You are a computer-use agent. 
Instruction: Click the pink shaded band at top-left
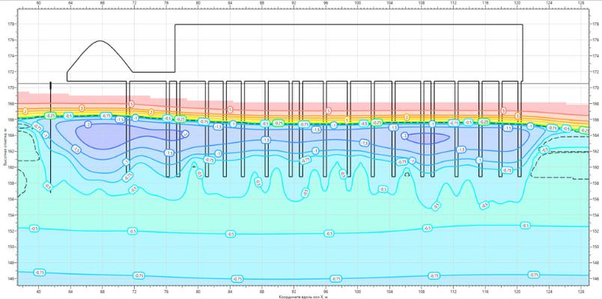30,97
